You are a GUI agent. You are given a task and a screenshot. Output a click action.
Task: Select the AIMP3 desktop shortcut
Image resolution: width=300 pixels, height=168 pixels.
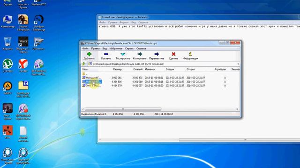[7, 88]
